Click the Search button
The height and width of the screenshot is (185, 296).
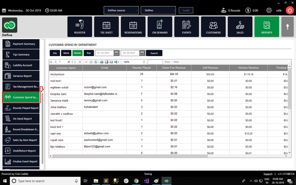pos(154,53)
